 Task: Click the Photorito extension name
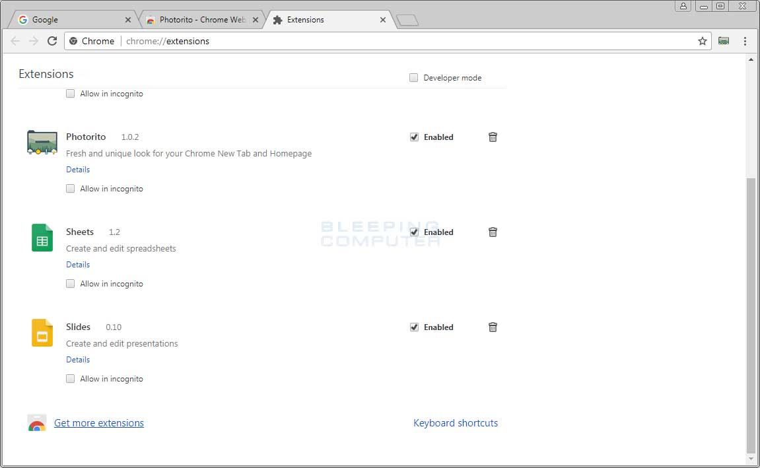[86, 137]
